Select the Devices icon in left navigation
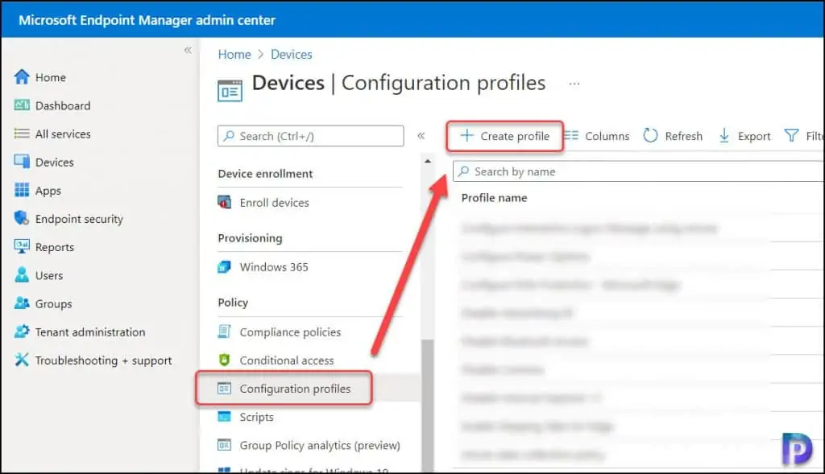This screenshot has height=474, width=825. 22,162
